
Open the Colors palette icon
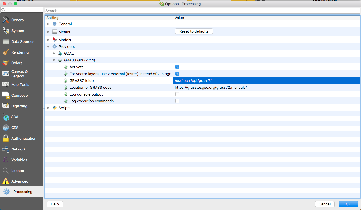6,63
